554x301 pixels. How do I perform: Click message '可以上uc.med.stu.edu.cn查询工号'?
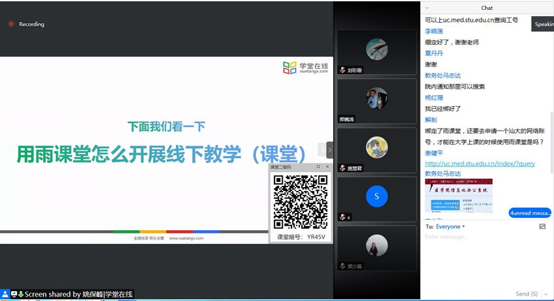471,20
